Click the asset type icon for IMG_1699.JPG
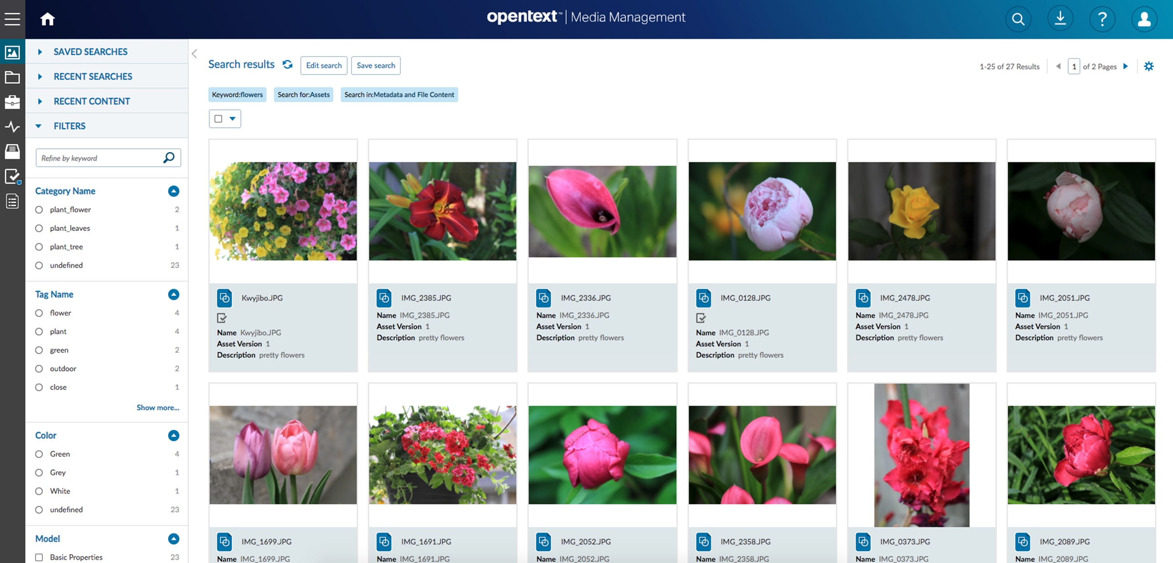Image resolution: width=1173 pixels, height=563 pixels. coord(225,542)
